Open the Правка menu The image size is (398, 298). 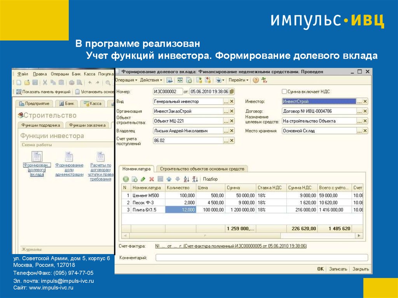pyautogui.click(x=40, y=74)
